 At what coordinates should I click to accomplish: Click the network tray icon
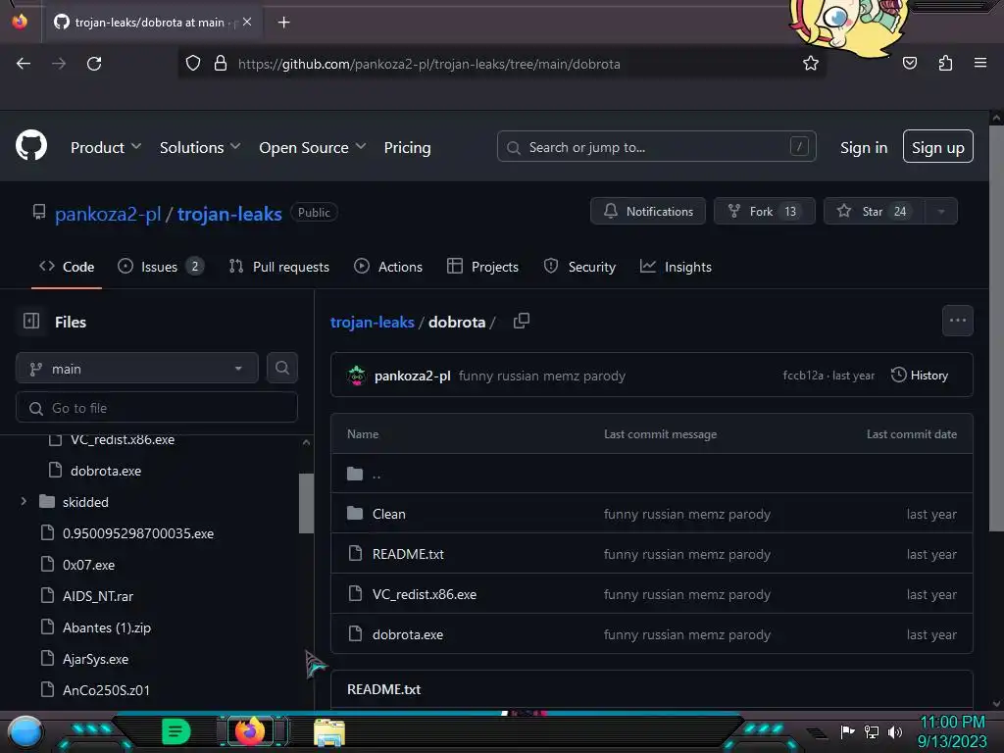(872, 731)
